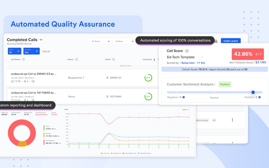The width and height of the screenshot is (269, 168).
Task: Click info icon next to Call Name
Action: (24, 59)
